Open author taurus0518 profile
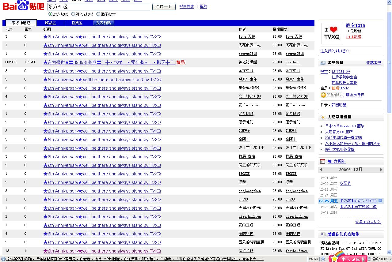The width and height of the screenshot is (392, 262). click(248, 54)
